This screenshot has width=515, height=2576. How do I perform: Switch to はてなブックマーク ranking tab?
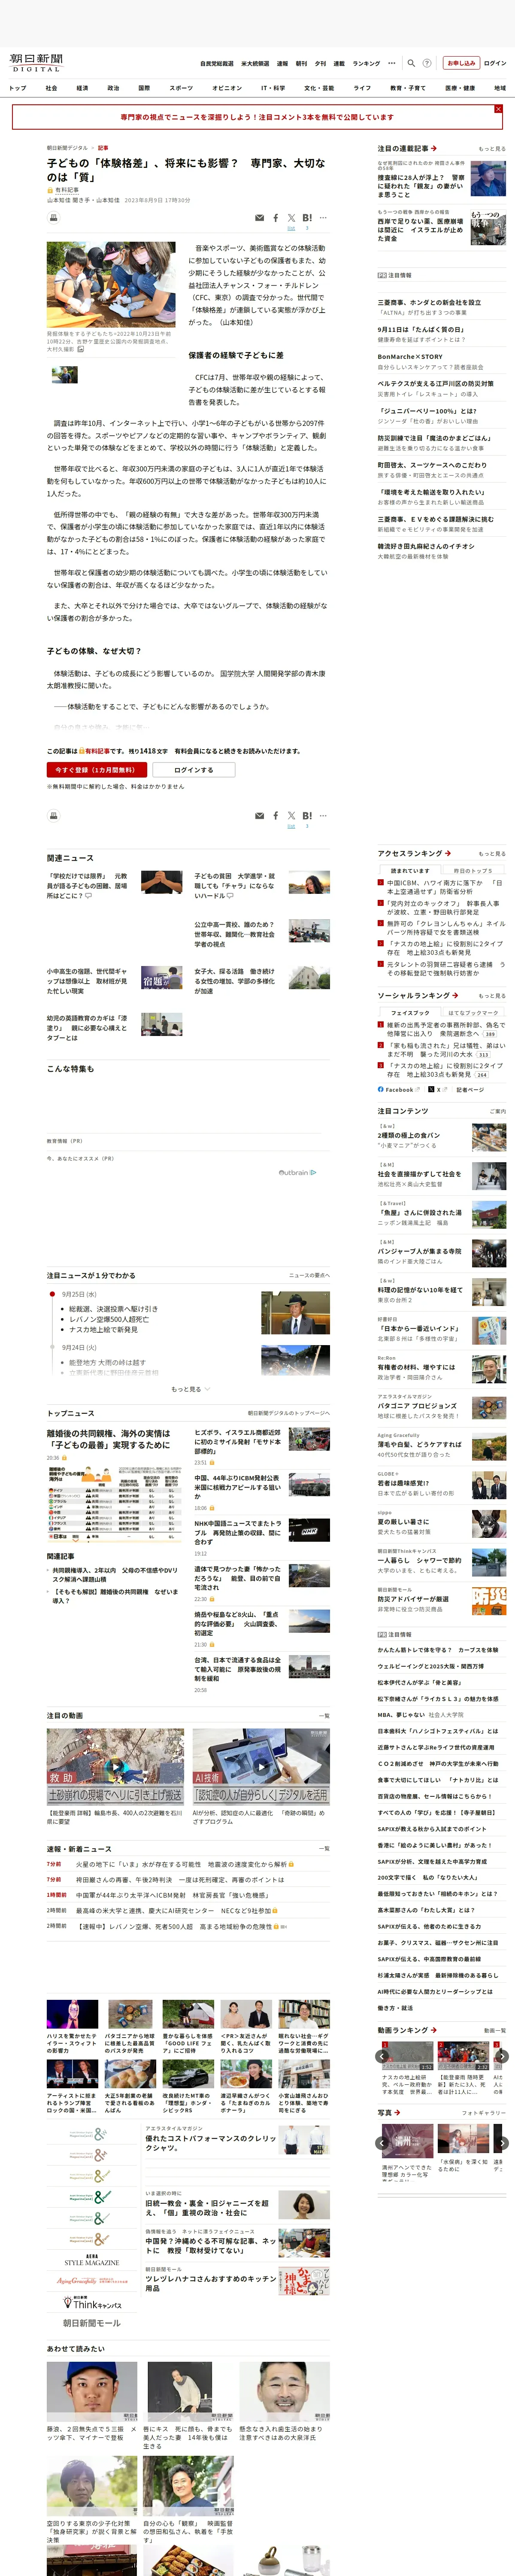coord(473,1012)
